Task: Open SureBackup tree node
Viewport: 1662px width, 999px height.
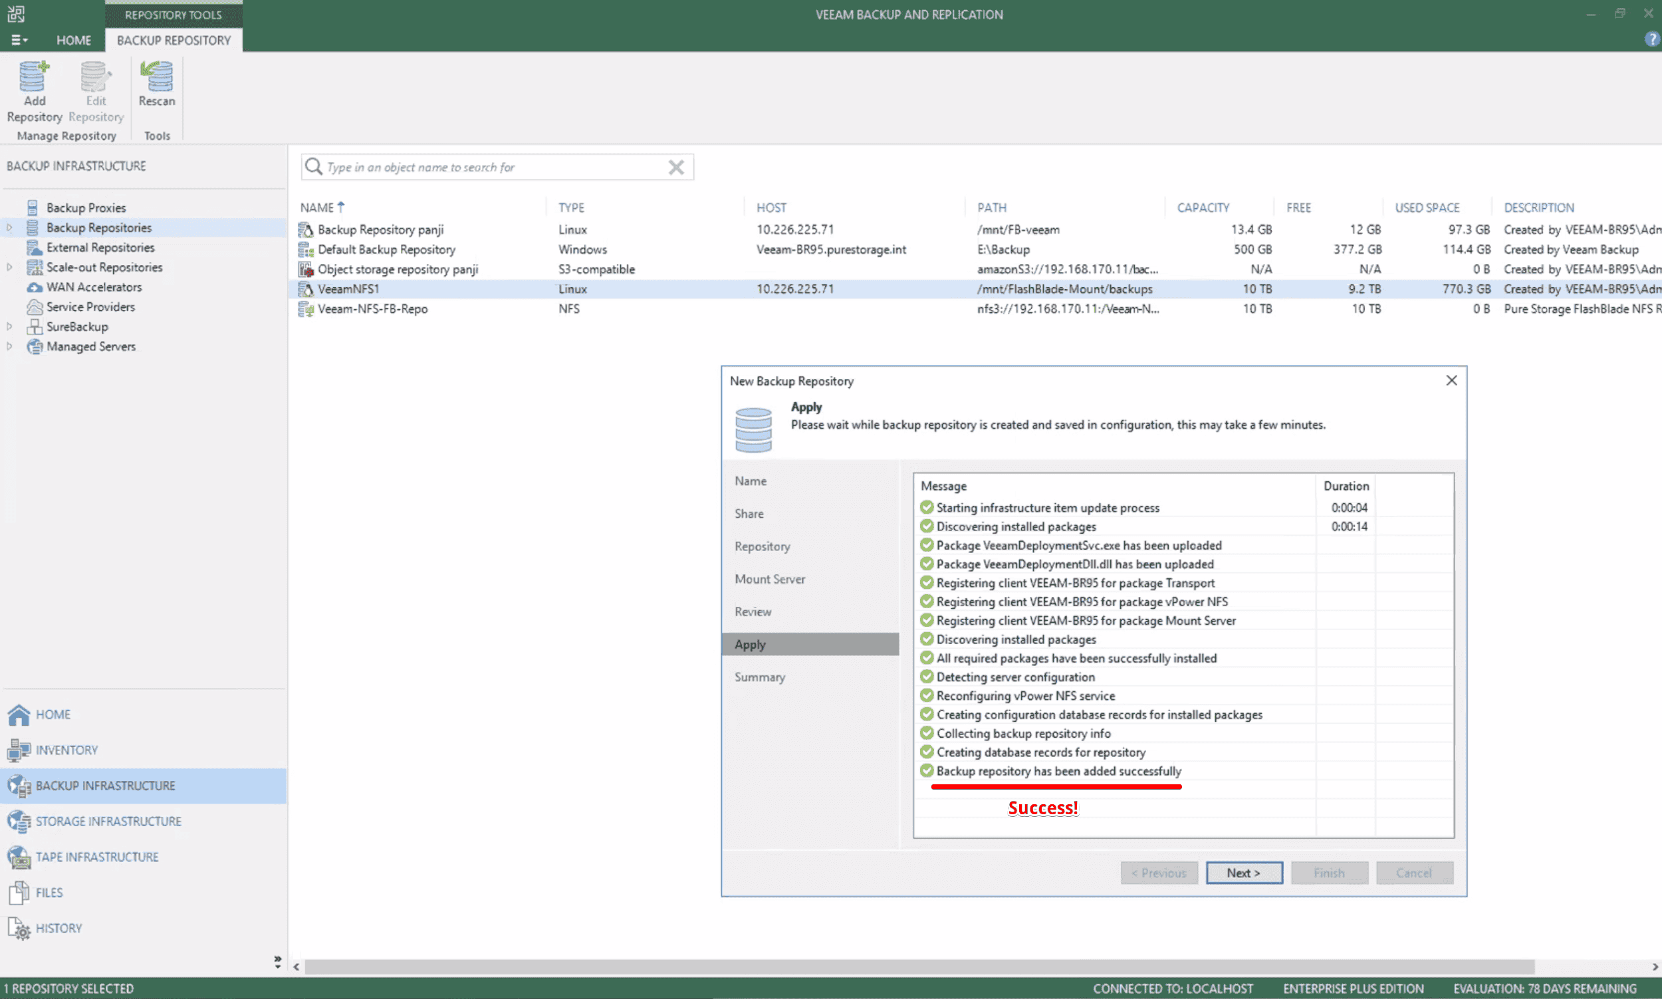Action: (77, 326)
